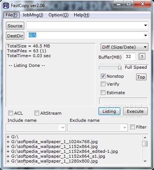Viewport: 154px width, 170px height.
Task: Click the Source button
Action: tap(15, 26)
